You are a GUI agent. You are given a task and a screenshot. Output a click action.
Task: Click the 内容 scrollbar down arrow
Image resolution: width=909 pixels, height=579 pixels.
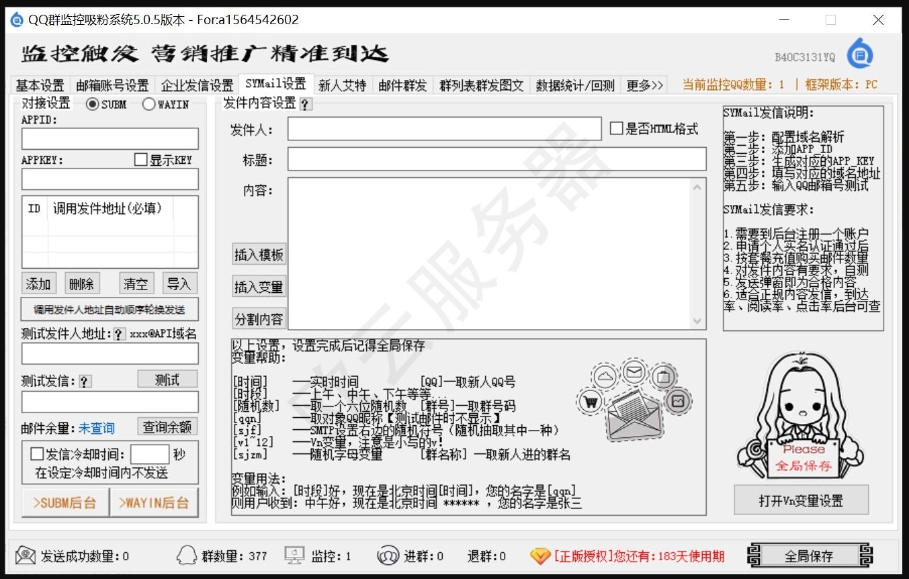coord(697,321)
